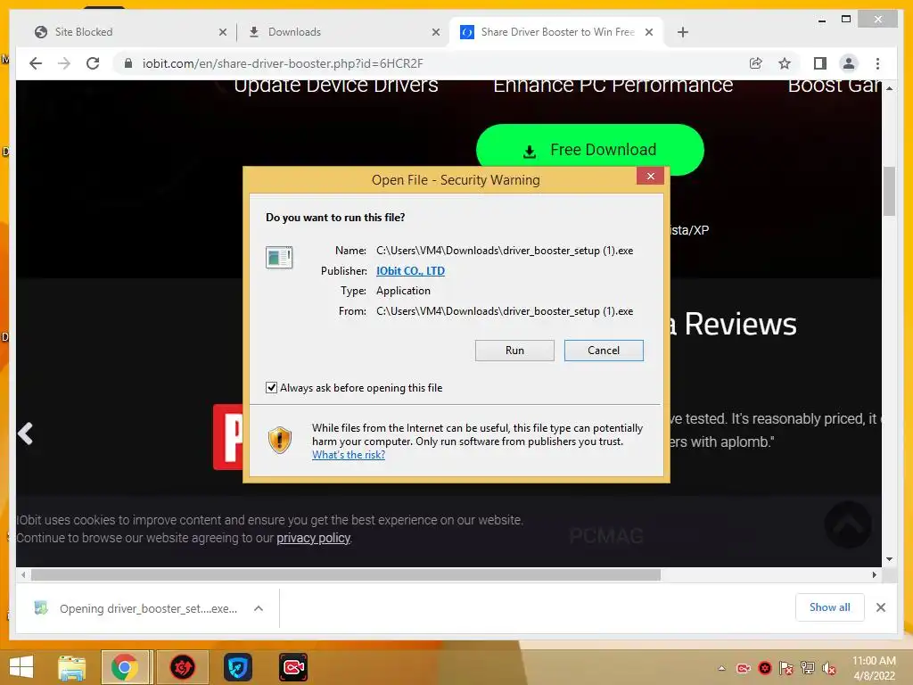This screenshot has width=913, height=685.
Task: Click the scroll-to-top round button
Action: pos(848,524)
